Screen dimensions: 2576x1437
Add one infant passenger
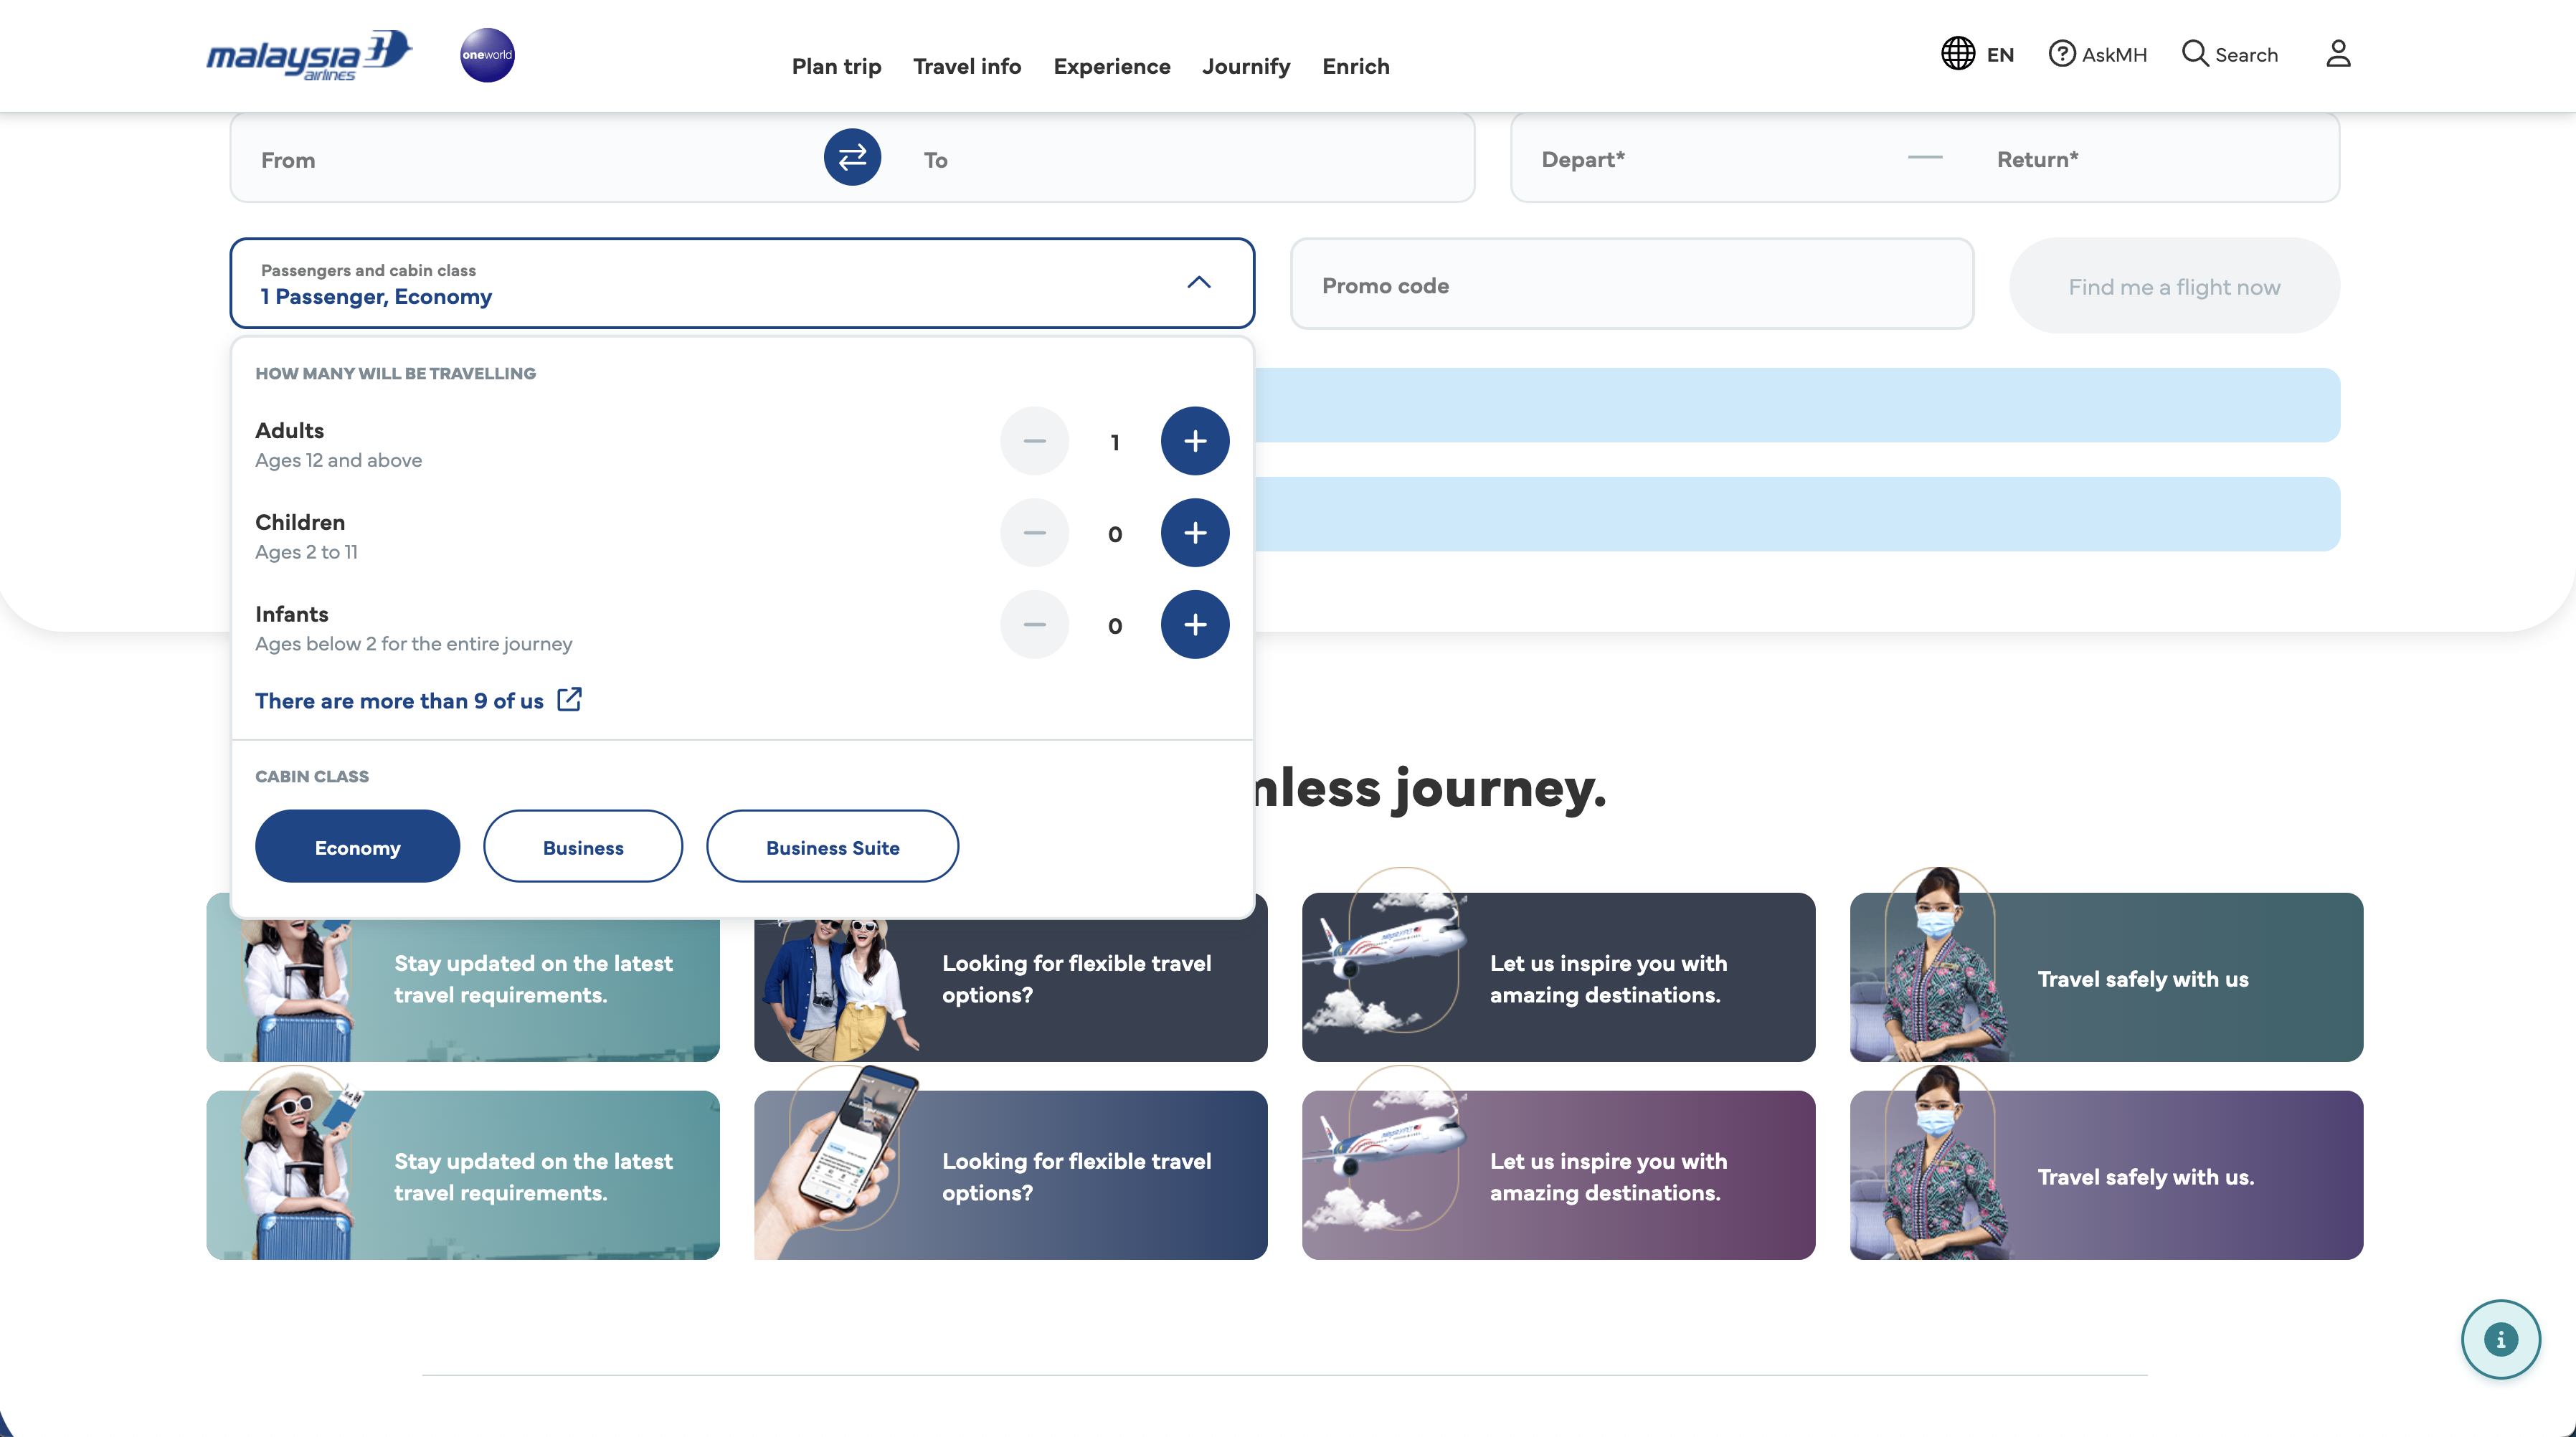tap(1195, 625)
